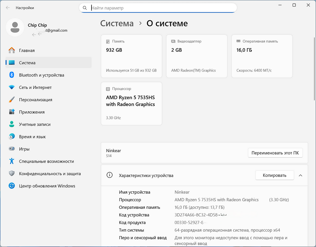Open Время и язык settings
The height and width of the screenshot is (247, 316).
point(32,137)
